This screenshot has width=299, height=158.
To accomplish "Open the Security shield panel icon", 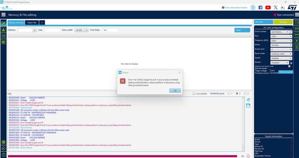I will pyautogui.click(x=3, y=42).
